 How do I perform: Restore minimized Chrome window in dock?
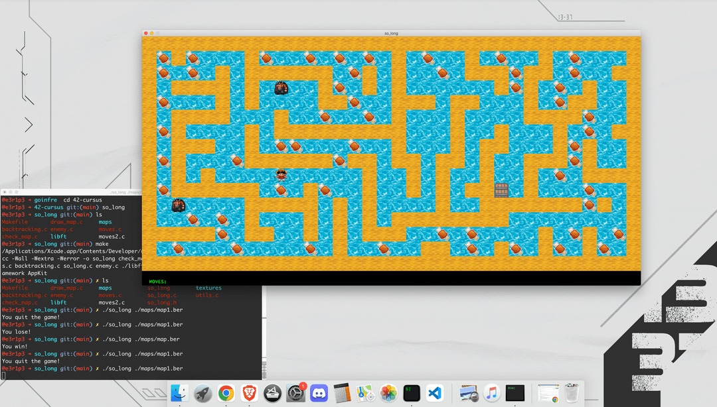pos(548,393)
